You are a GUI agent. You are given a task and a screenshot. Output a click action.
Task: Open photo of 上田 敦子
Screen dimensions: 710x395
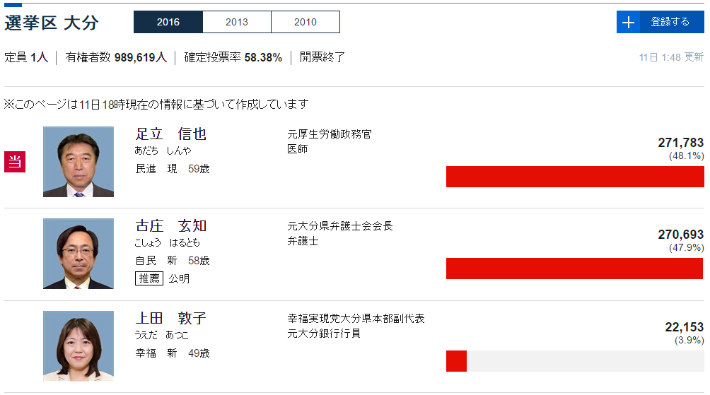click(x=78, y=346)
